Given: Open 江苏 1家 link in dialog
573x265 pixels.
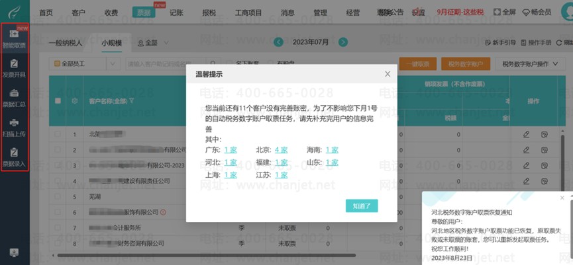Looking at the screenshot, I should click(x=282, y=175).
